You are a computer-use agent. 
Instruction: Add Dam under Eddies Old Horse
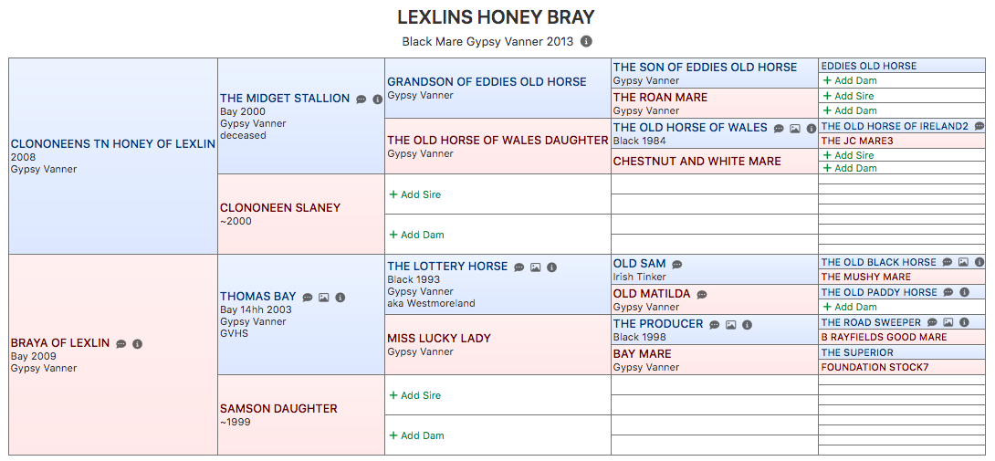point(850,80)
